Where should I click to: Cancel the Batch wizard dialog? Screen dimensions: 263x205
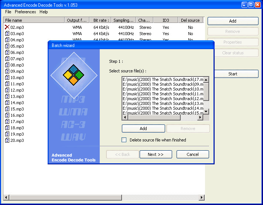tap(192, 154)
